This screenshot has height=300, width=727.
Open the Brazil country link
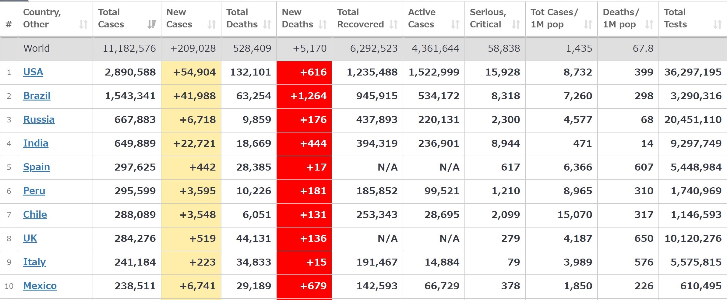37,96
